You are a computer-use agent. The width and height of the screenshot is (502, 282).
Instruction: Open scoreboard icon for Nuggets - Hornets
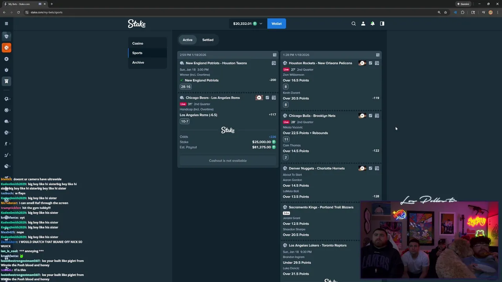pos(377,168)
